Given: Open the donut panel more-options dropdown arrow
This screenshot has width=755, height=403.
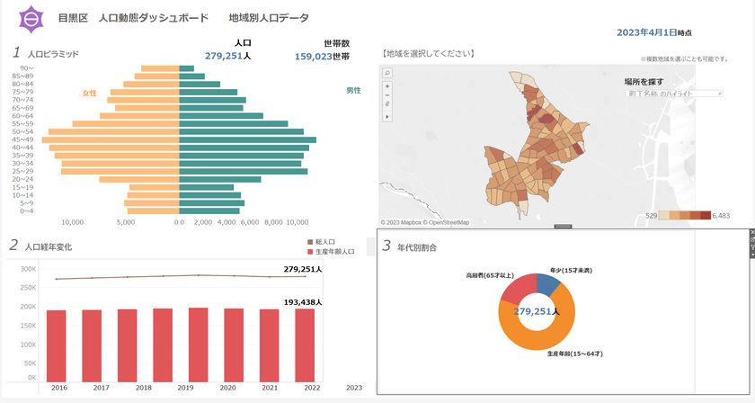Looking at the screenshot, I should [751, 255].
